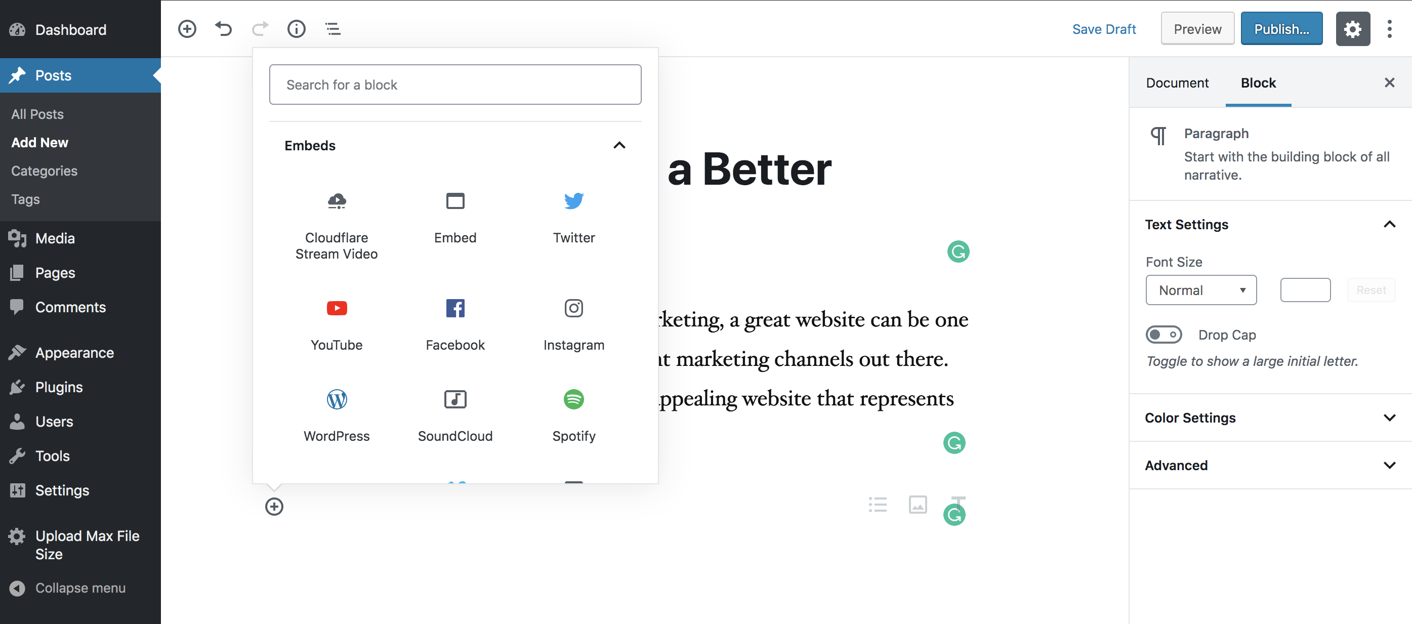This screenshot has width=1412, height=624.
Task: Click the YouTube embed block icon
Action: coord(337,307)
